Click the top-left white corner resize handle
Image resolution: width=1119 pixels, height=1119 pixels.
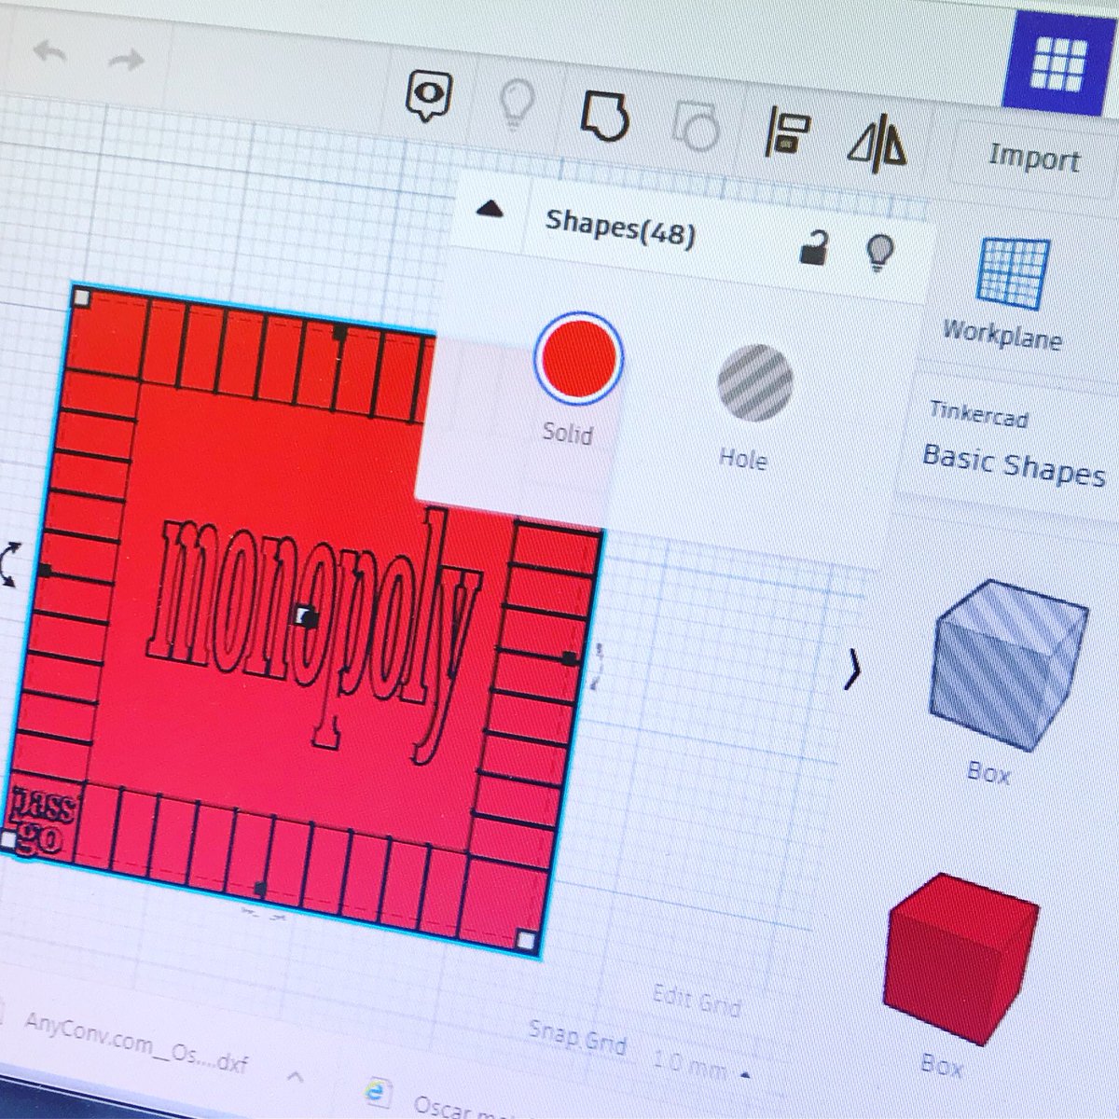81,297
